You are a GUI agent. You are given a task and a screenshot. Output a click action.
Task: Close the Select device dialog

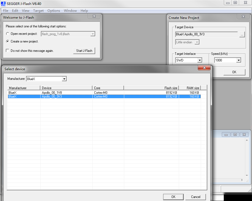pyautogui.click(x=204, y=68)
